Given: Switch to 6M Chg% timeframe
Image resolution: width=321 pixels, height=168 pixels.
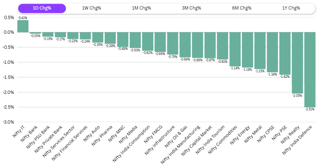Looking at the screenshot, I should 242,8.
